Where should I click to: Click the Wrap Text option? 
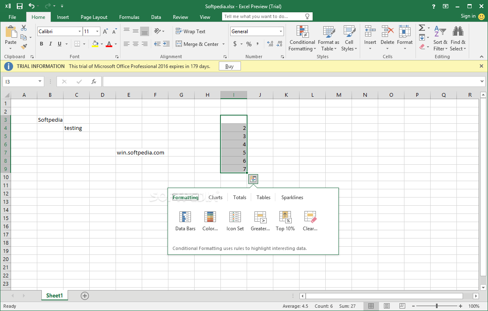point(190,31)
